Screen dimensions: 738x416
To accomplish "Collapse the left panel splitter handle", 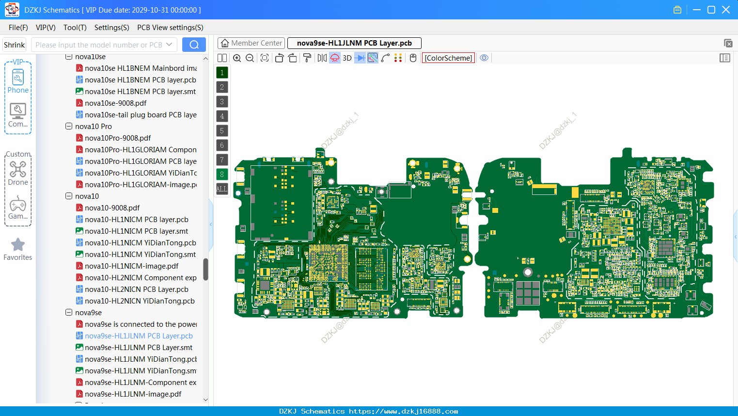I will pos(211,224).
